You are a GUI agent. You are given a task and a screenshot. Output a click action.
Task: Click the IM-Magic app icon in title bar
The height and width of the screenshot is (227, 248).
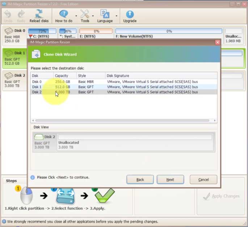pyautogui.click(x=4, y=4)
